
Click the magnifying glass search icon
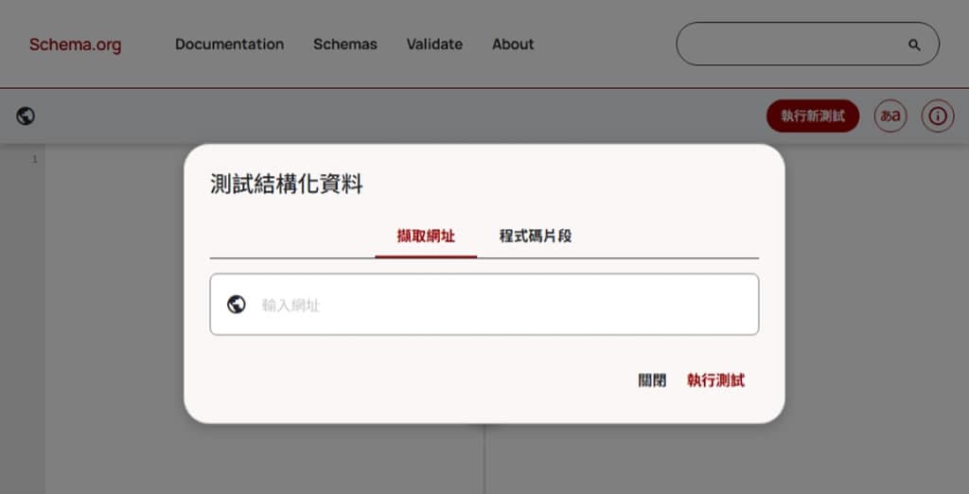pos(913,44)
